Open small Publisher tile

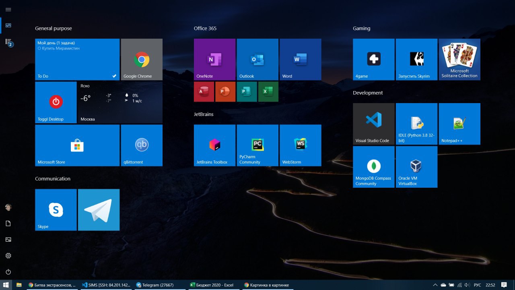pyautogui.click(x=247, y=91)
